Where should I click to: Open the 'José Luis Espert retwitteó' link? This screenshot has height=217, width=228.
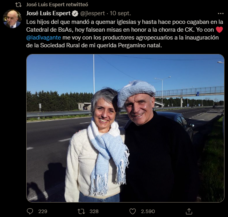click(57, 5)
